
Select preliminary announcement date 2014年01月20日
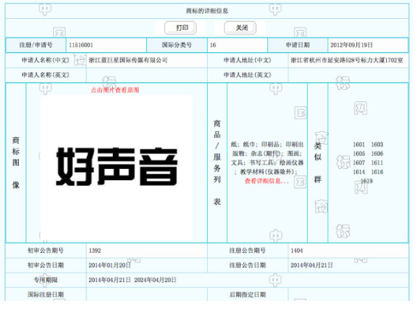click(x=110, y=265)
